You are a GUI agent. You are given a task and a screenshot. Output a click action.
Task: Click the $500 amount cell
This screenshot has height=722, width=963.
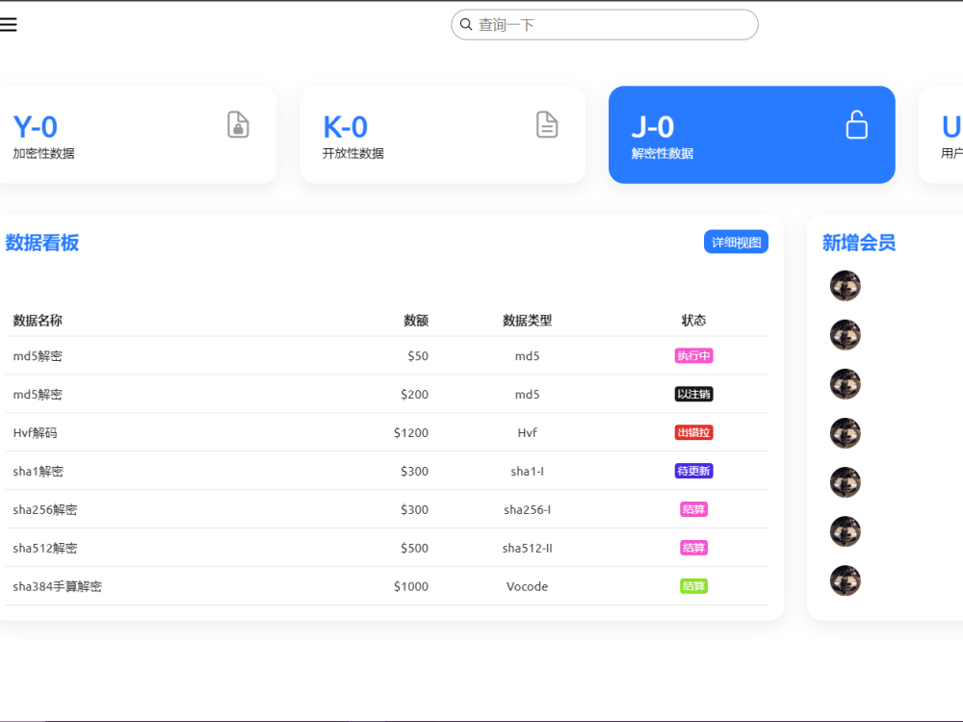point(414,548)
